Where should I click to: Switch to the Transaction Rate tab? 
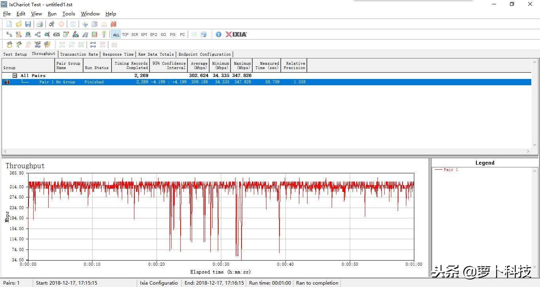(x=79, y=54)
